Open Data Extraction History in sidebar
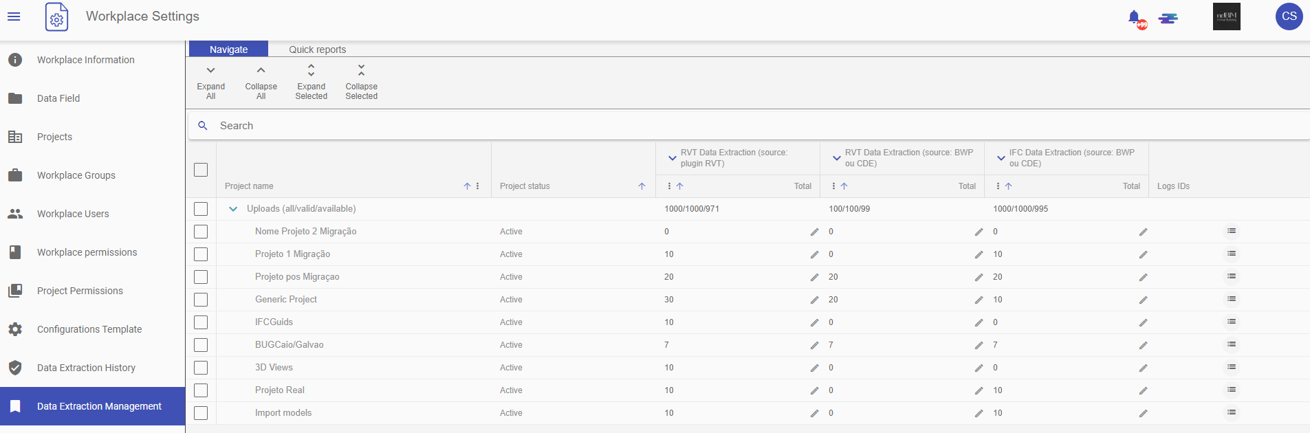 coord(86,368)
